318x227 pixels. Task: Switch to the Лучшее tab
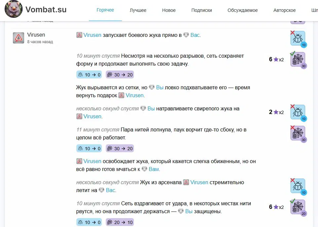pyautogui.click(x=138, y=10)
